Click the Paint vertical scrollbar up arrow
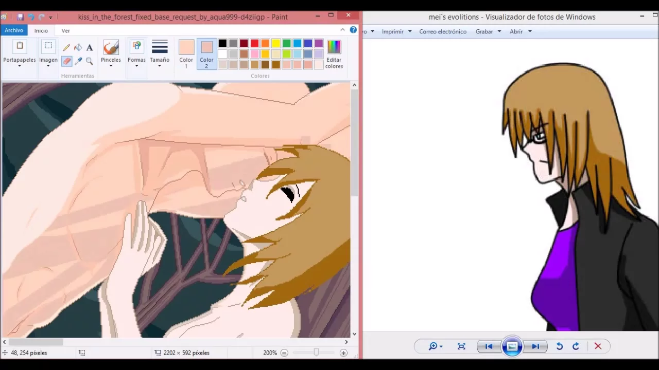Screen dimensions: 659x370 (x=354, y=85)
